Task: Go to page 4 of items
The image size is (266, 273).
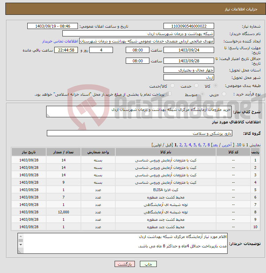Action: (190, 145)
